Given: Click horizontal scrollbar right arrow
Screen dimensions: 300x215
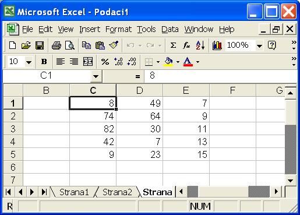Looking at the screenshot, I should [x=276, y=192].
